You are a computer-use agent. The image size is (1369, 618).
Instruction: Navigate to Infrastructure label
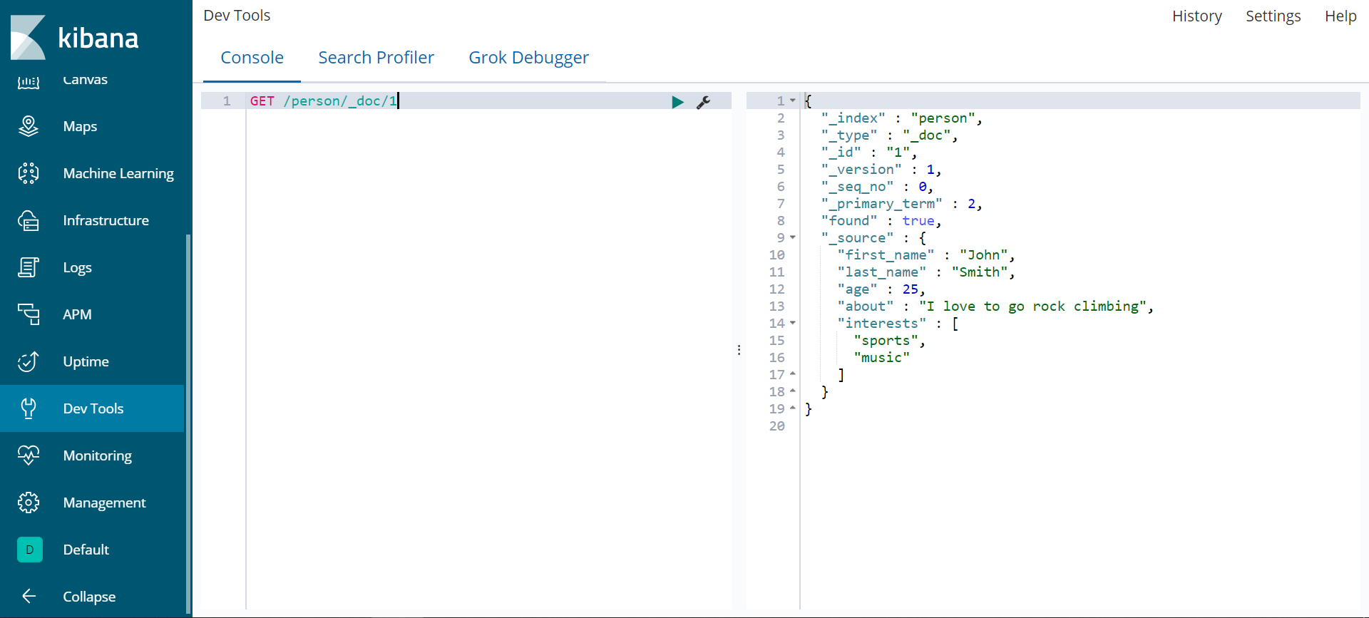pos(106,220)
